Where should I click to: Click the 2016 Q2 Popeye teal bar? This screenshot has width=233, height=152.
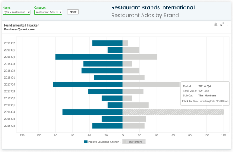click(108, 126)
